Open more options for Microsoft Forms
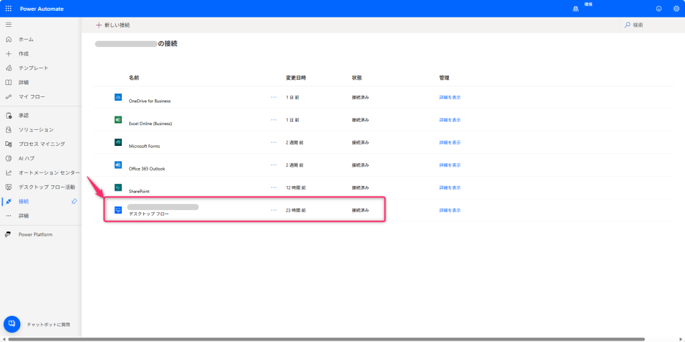This screenshot has height=342, width=685. pos(274,142)
